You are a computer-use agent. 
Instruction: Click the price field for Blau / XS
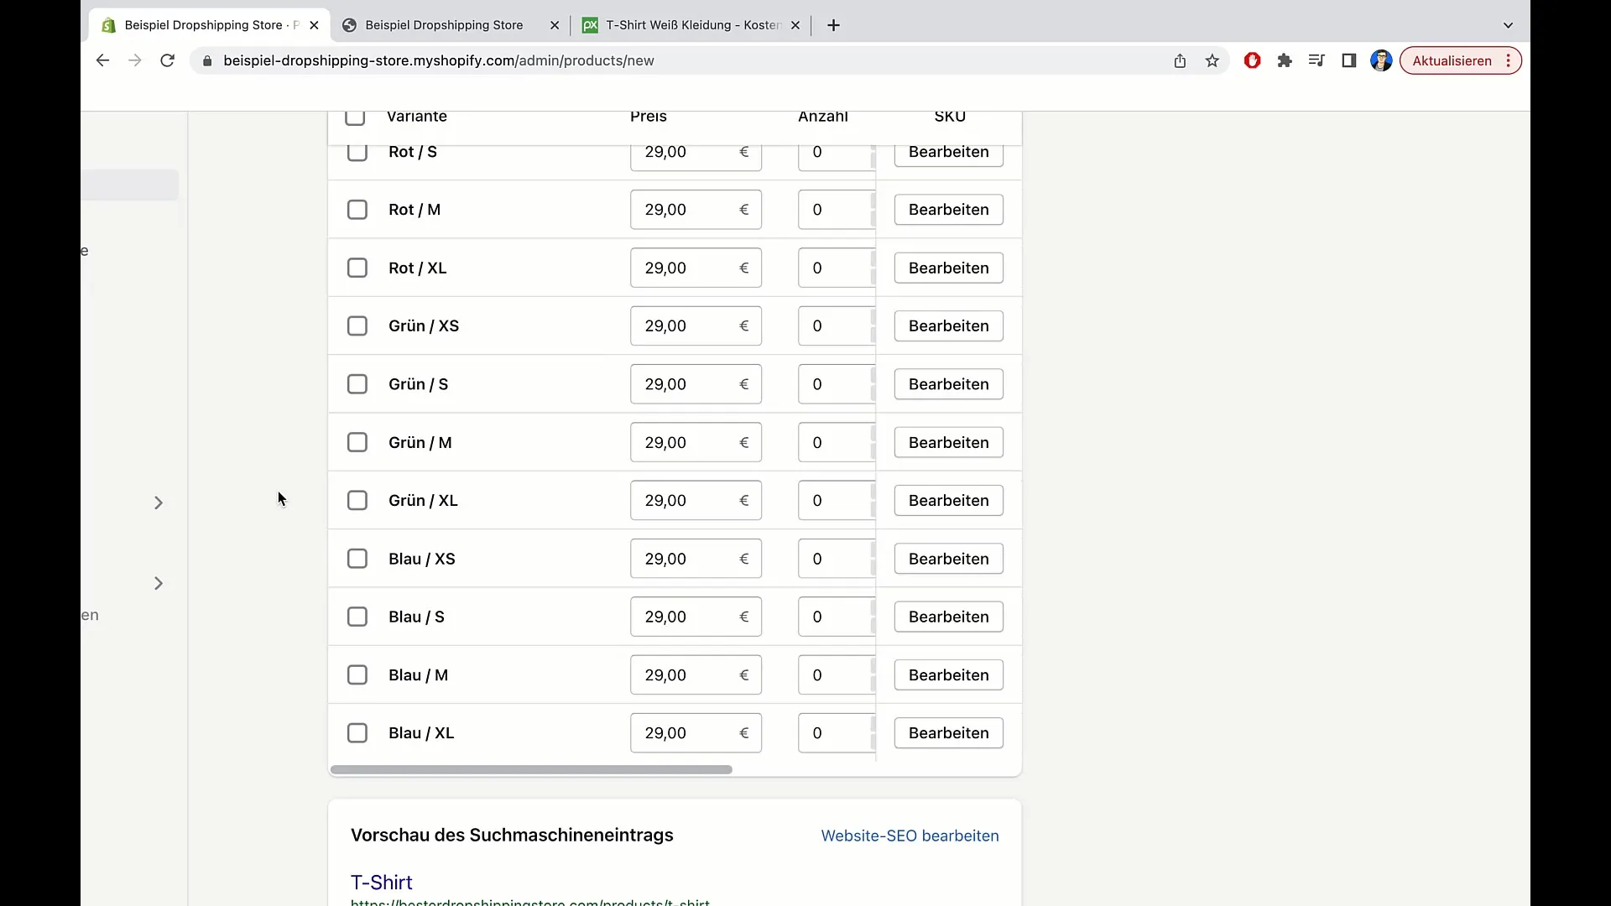pyautogui.click(x=696, y=559)
